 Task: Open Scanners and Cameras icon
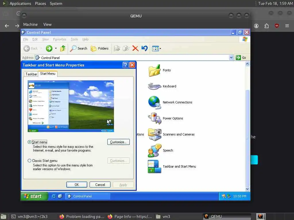coord(154,134)
